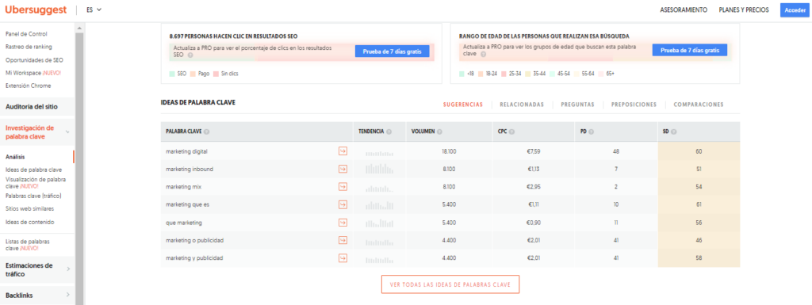Click Prueba de 7 días gratis under age range

point(689,50)
